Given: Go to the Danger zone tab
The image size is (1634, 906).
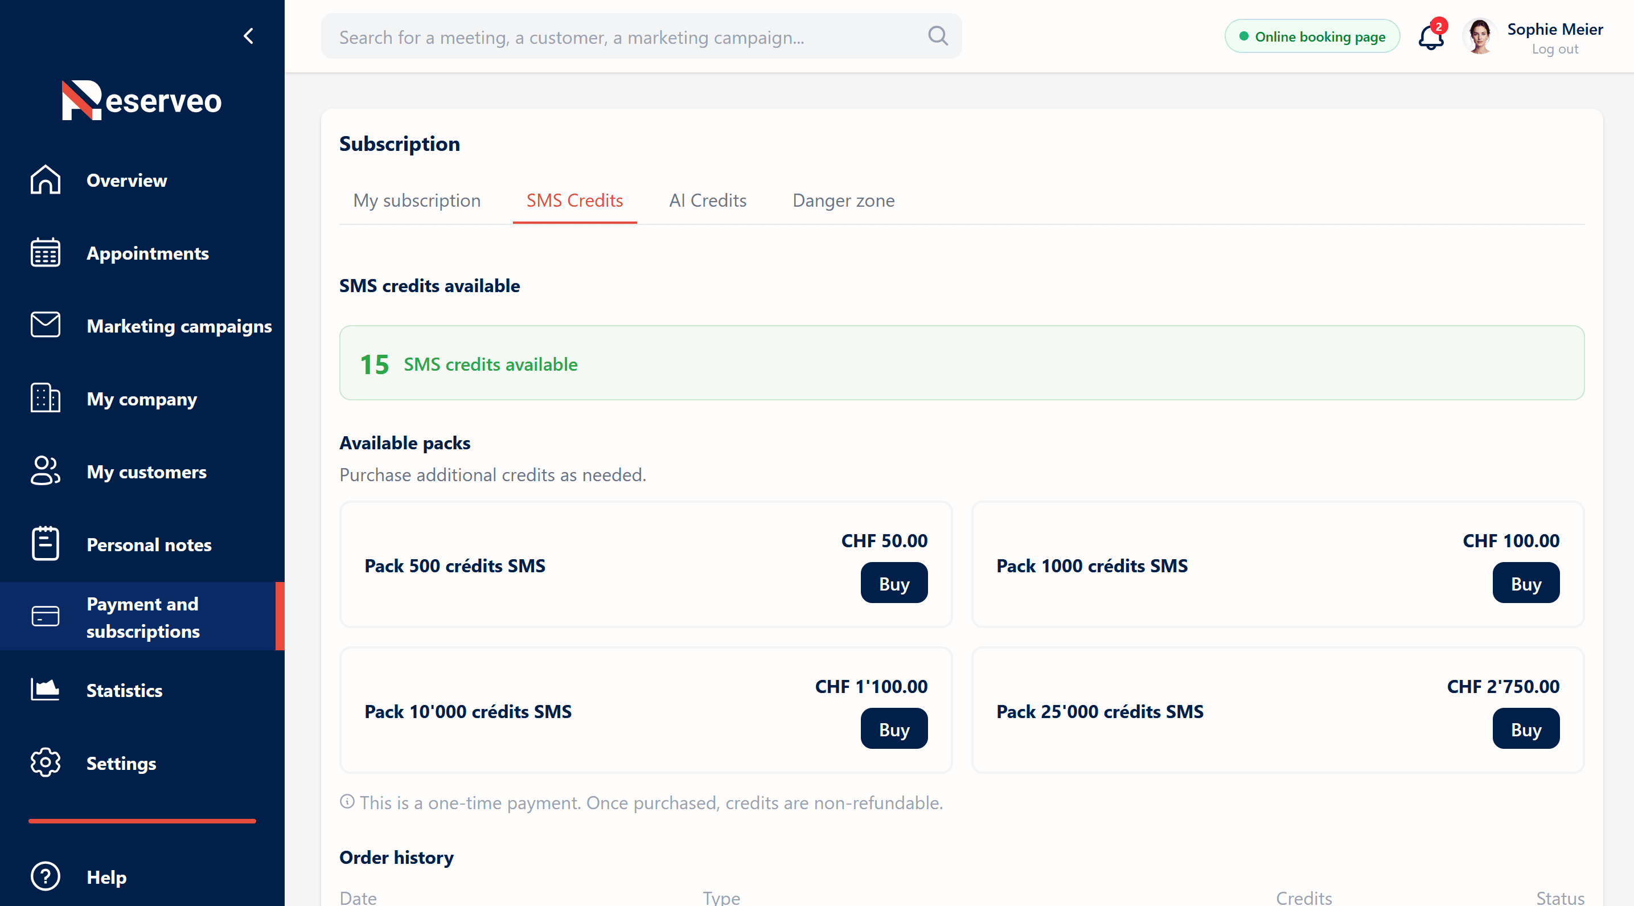Looking at the screenshot, I should pos(843,200).
